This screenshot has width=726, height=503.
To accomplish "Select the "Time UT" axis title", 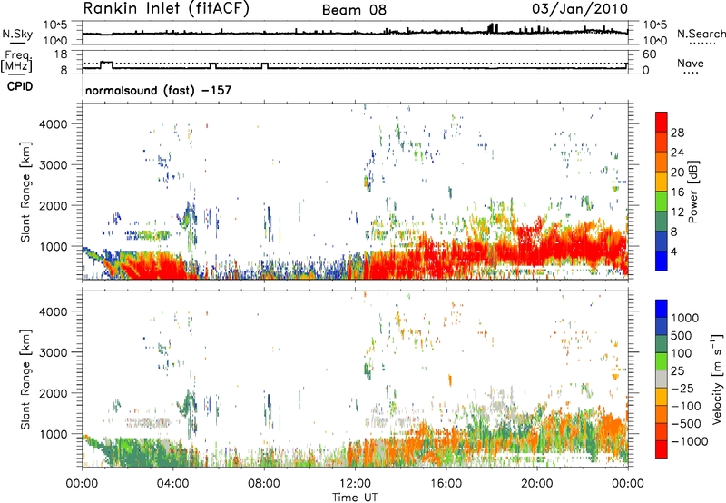I will click(x=355, y=498).
